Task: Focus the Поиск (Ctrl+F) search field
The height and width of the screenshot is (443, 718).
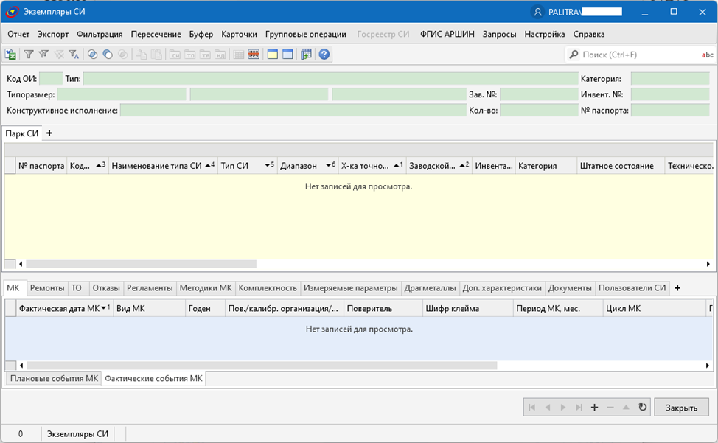Action: point(639,55)
